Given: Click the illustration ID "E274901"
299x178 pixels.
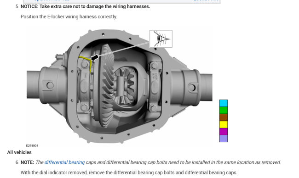Looking at the screenshot, I should (32, 146).
